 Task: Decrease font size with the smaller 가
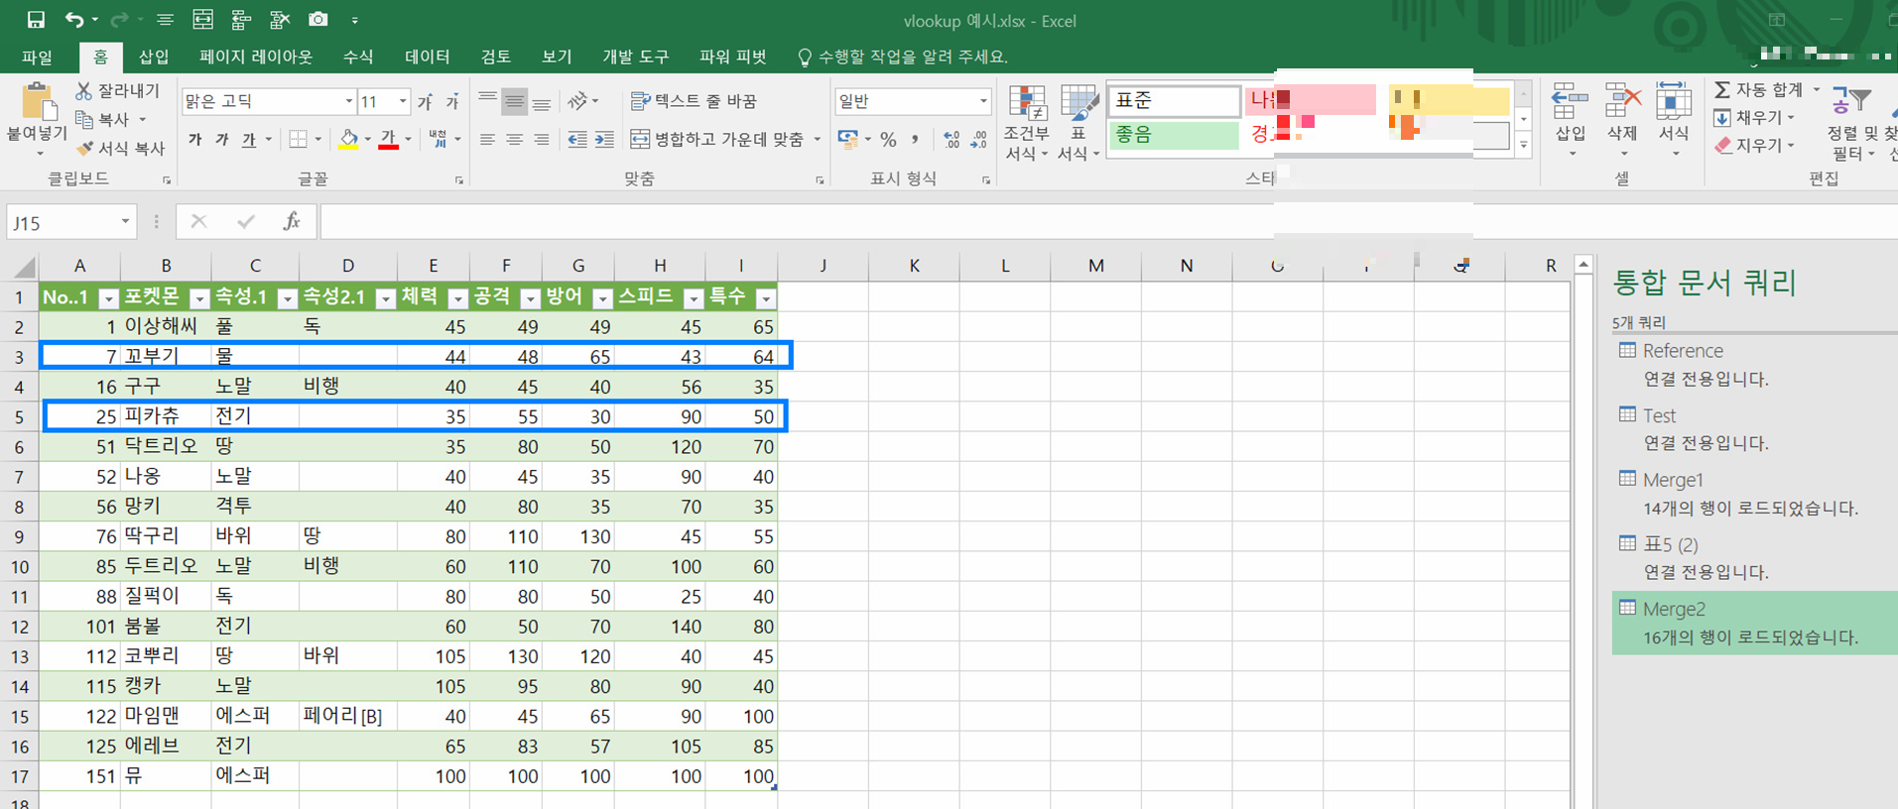(x=452, y=101)
